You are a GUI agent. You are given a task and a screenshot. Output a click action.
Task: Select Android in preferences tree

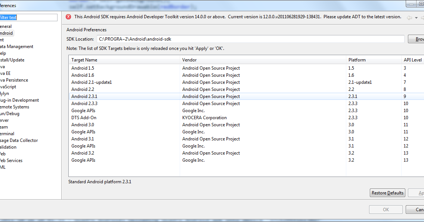pos(6,33)
